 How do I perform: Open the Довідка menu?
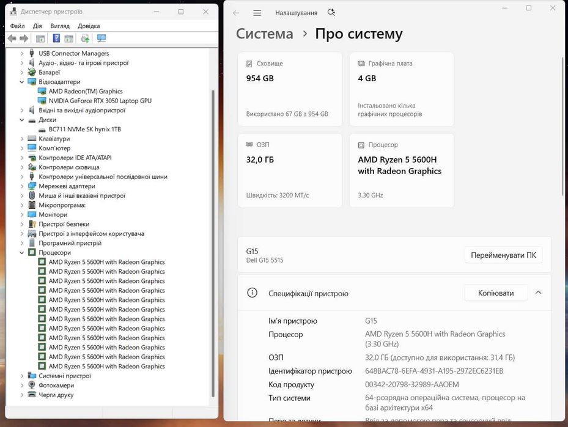click(x=89, y=26)
